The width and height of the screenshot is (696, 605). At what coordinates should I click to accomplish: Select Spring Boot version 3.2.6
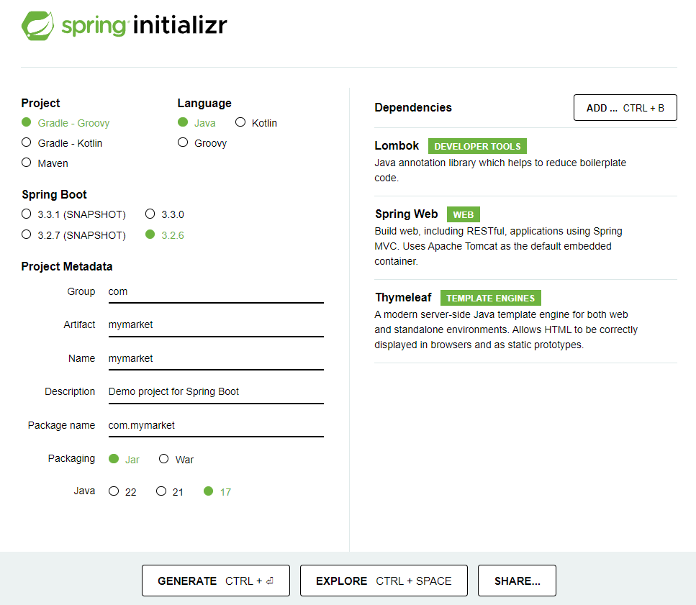[x=165, y=235]
